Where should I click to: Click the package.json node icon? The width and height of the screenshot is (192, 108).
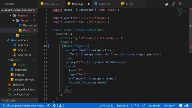[x=9, y=94]
